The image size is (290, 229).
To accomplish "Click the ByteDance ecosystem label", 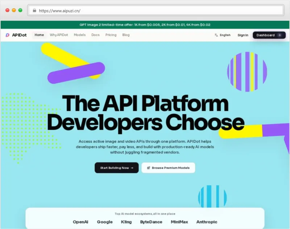I will pyautogui.click(x=151, y=222).
